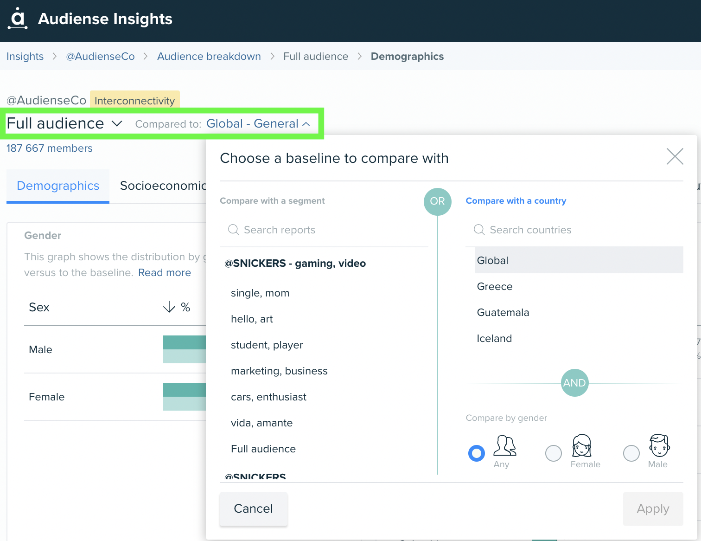The height and width of the screenshot is (541, 701).
Task: Click the Sex column header
Action: [x=39, y=307]
